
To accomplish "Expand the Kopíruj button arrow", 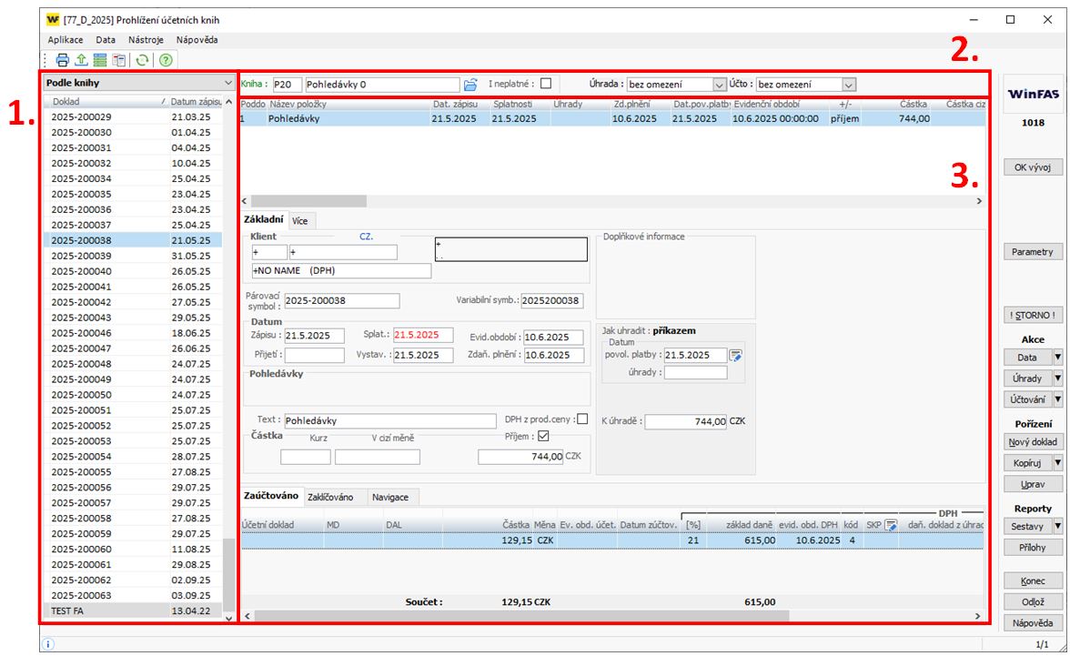I will [1057, 463].
